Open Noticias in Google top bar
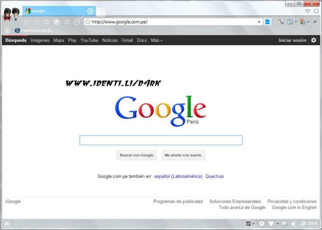Viewport: 322px width, 230px height. coord(110,40)
